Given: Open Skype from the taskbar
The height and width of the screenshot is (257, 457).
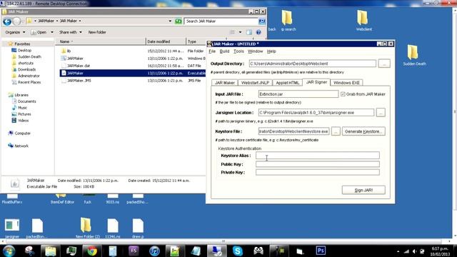Looking at the screenshot, I should click(x=238, y=251).
